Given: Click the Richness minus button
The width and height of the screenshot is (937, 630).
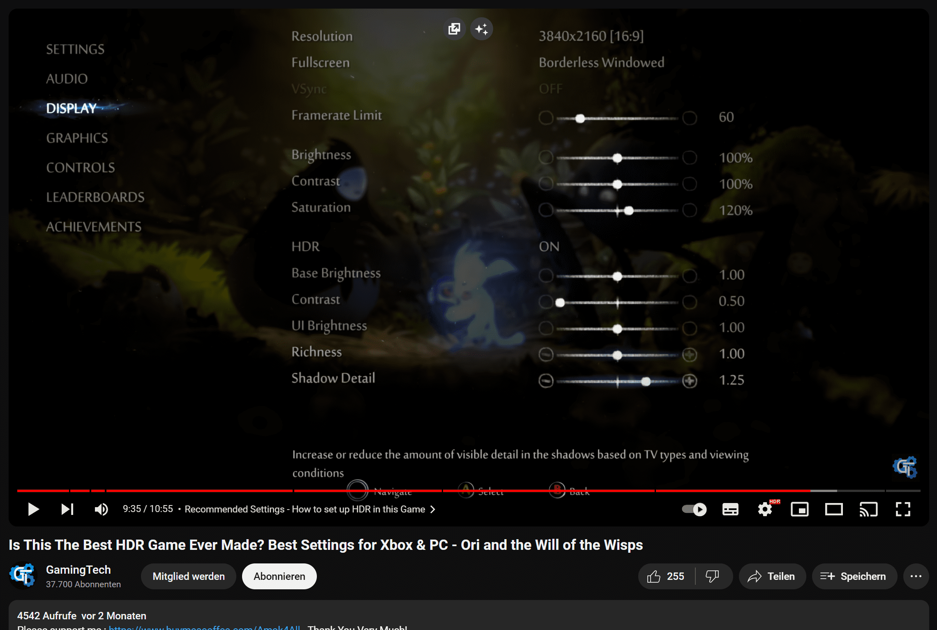Looking at the screenshot, I should (x=546, y=355).
